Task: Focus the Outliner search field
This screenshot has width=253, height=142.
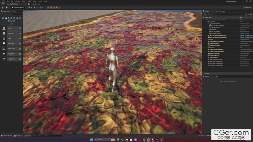Action: pos(227,14)
